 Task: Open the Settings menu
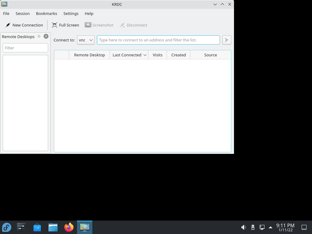[x=71, y=13]
